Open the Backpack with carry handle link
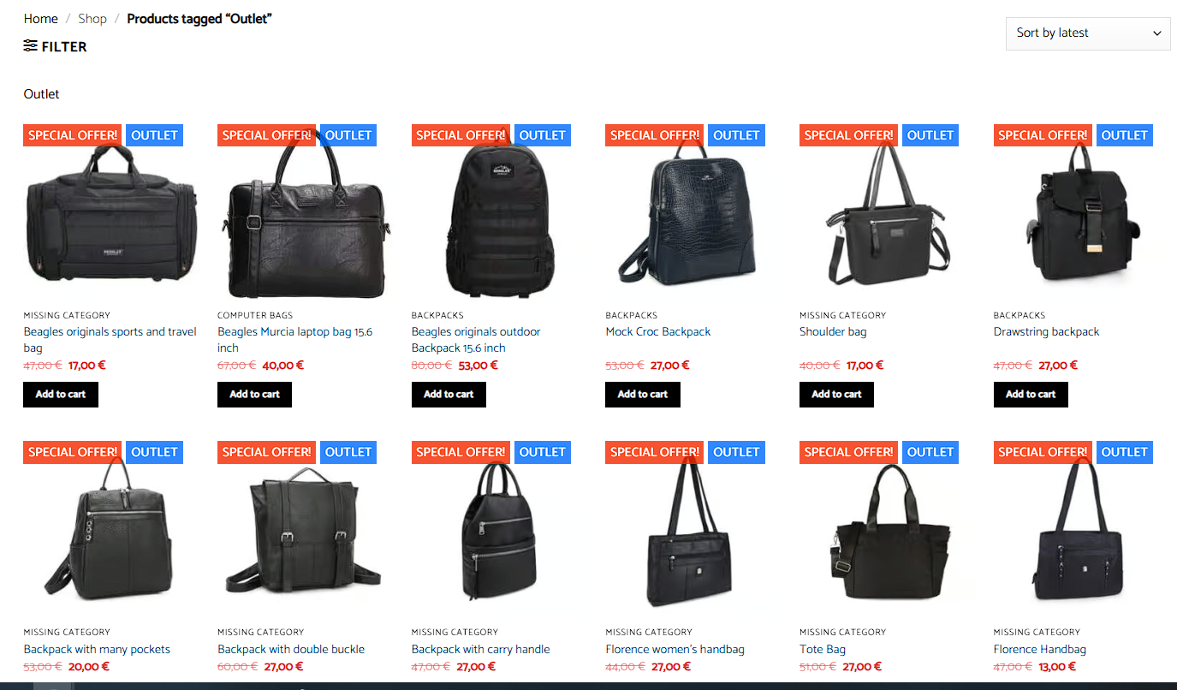1177x690 pixels. [480, 650]
